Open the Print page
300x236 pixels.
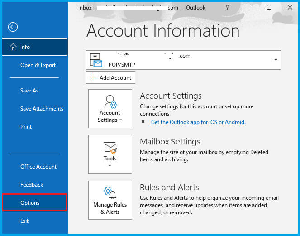point(26,127)
